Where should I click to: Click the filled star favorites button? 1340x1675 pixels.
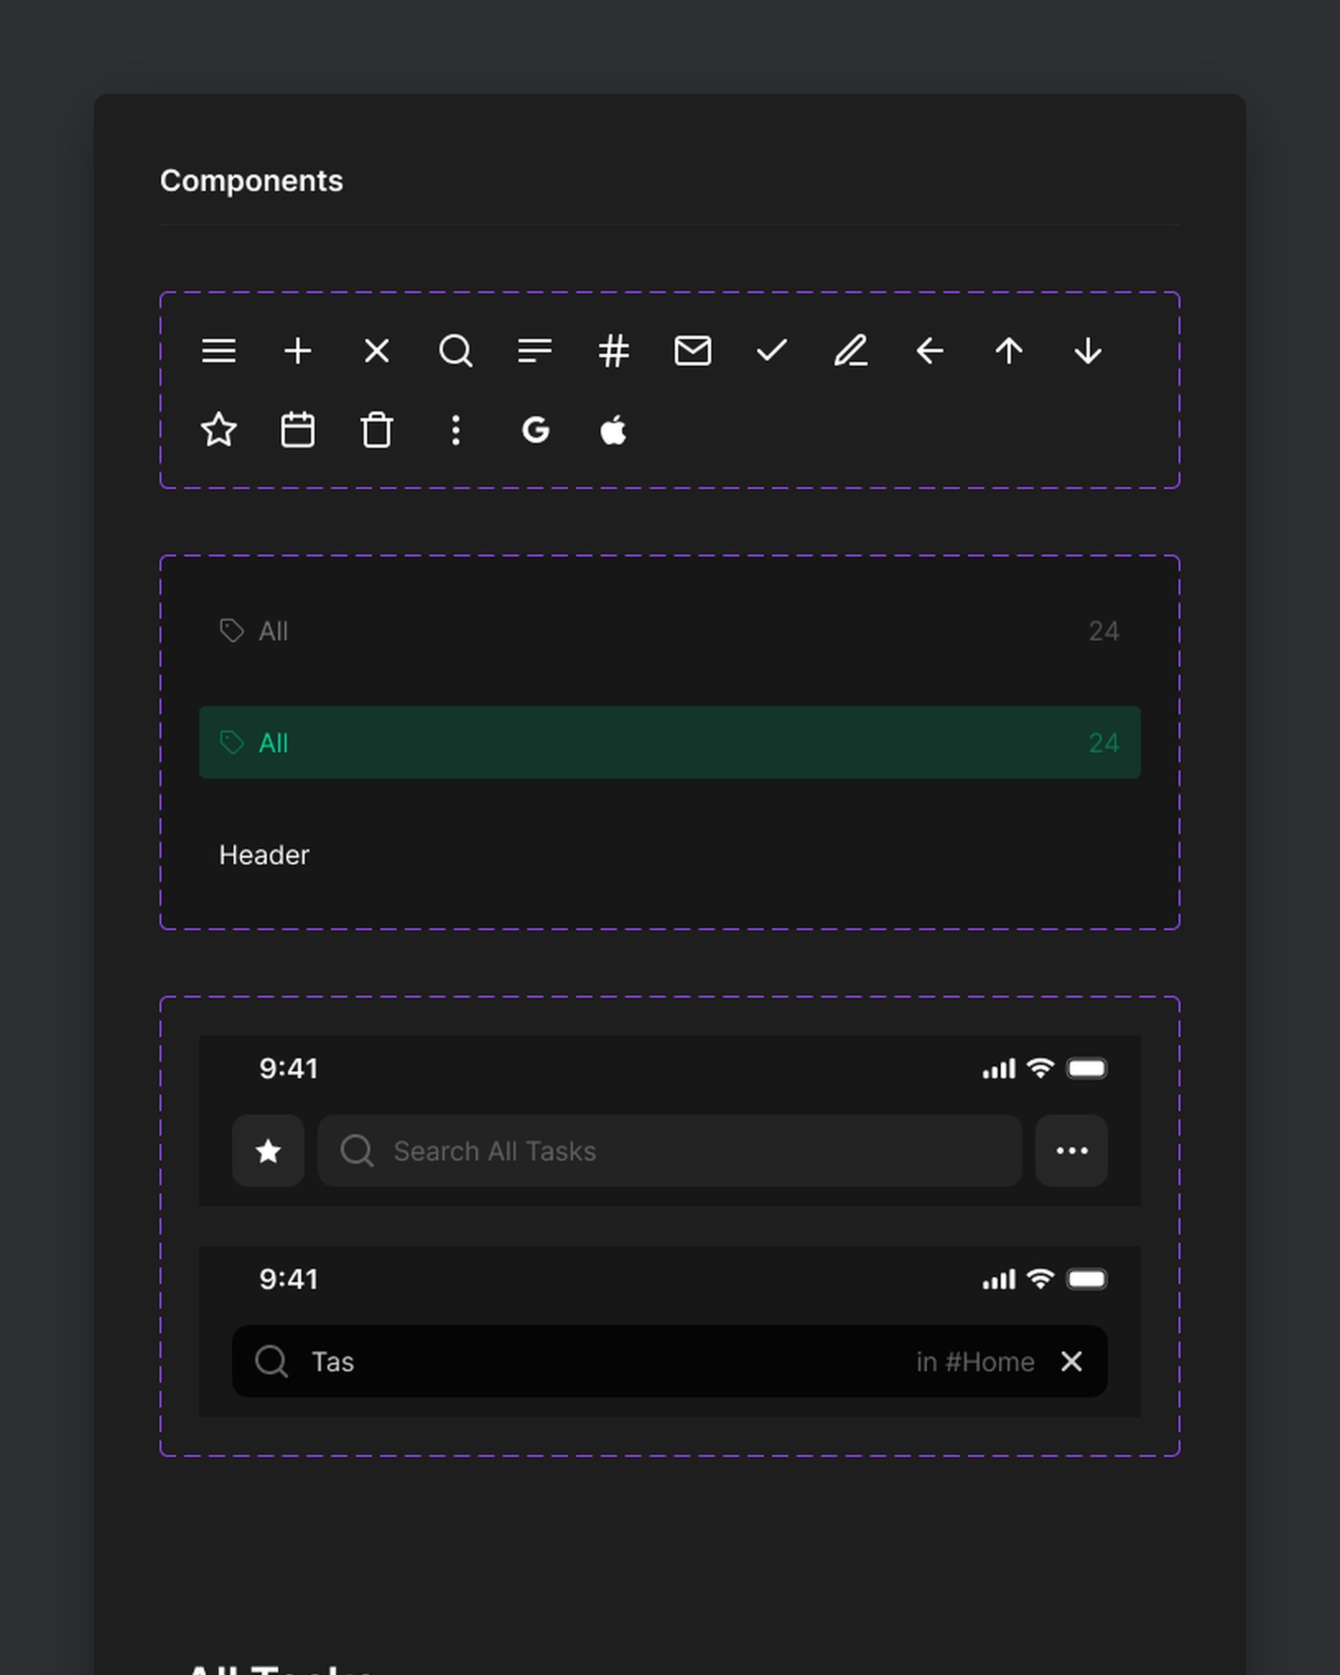click(x=268, y=1151)
